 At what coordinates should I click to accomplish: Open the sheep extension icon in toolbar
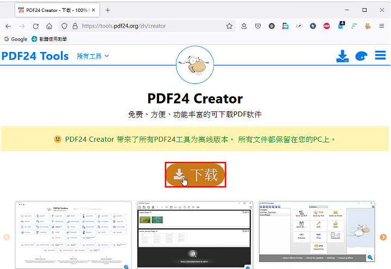(x=368, y=26)
